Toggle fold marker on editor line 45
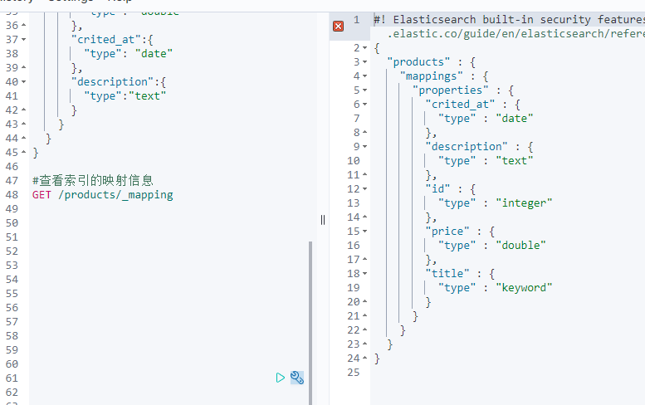The height and width of the screenshot is (405, 645). pos(24,152)
